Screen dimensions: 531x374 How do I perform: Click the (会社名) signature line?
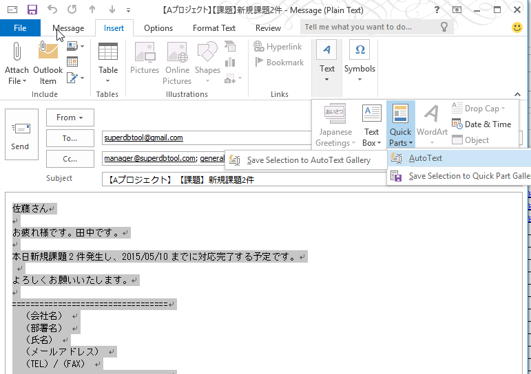44,316
